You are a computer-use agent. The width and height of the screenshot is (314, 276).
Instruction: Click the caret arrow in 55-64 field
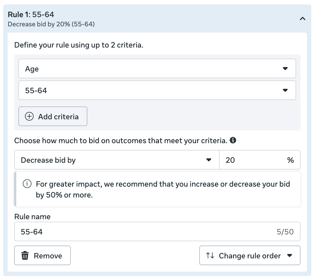pyautogui.click(x=285, y=90)
